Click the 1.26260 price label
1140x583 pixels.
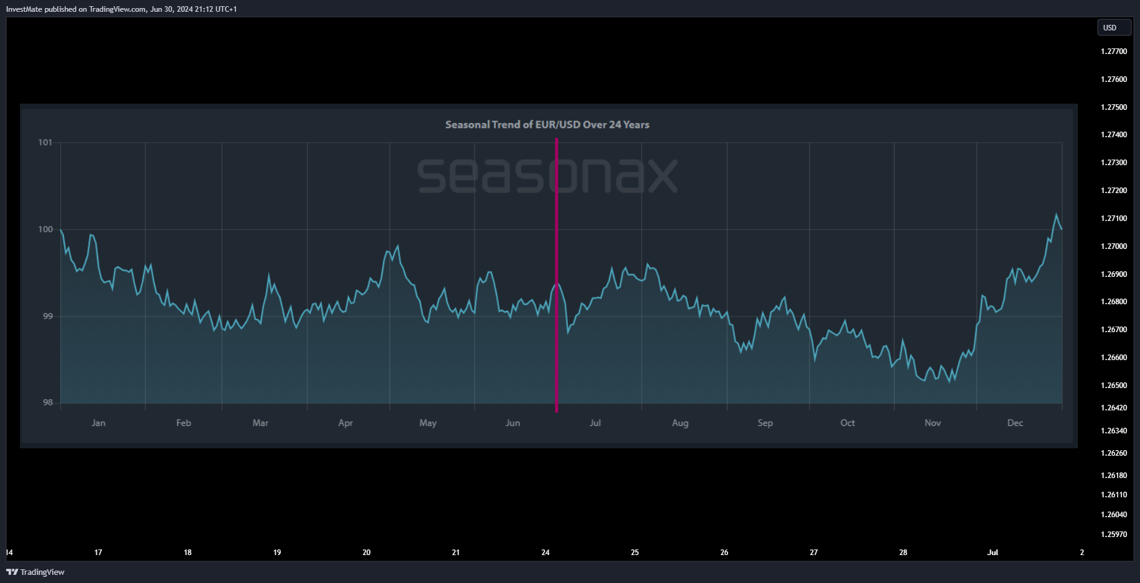[x=1114, y=453]
